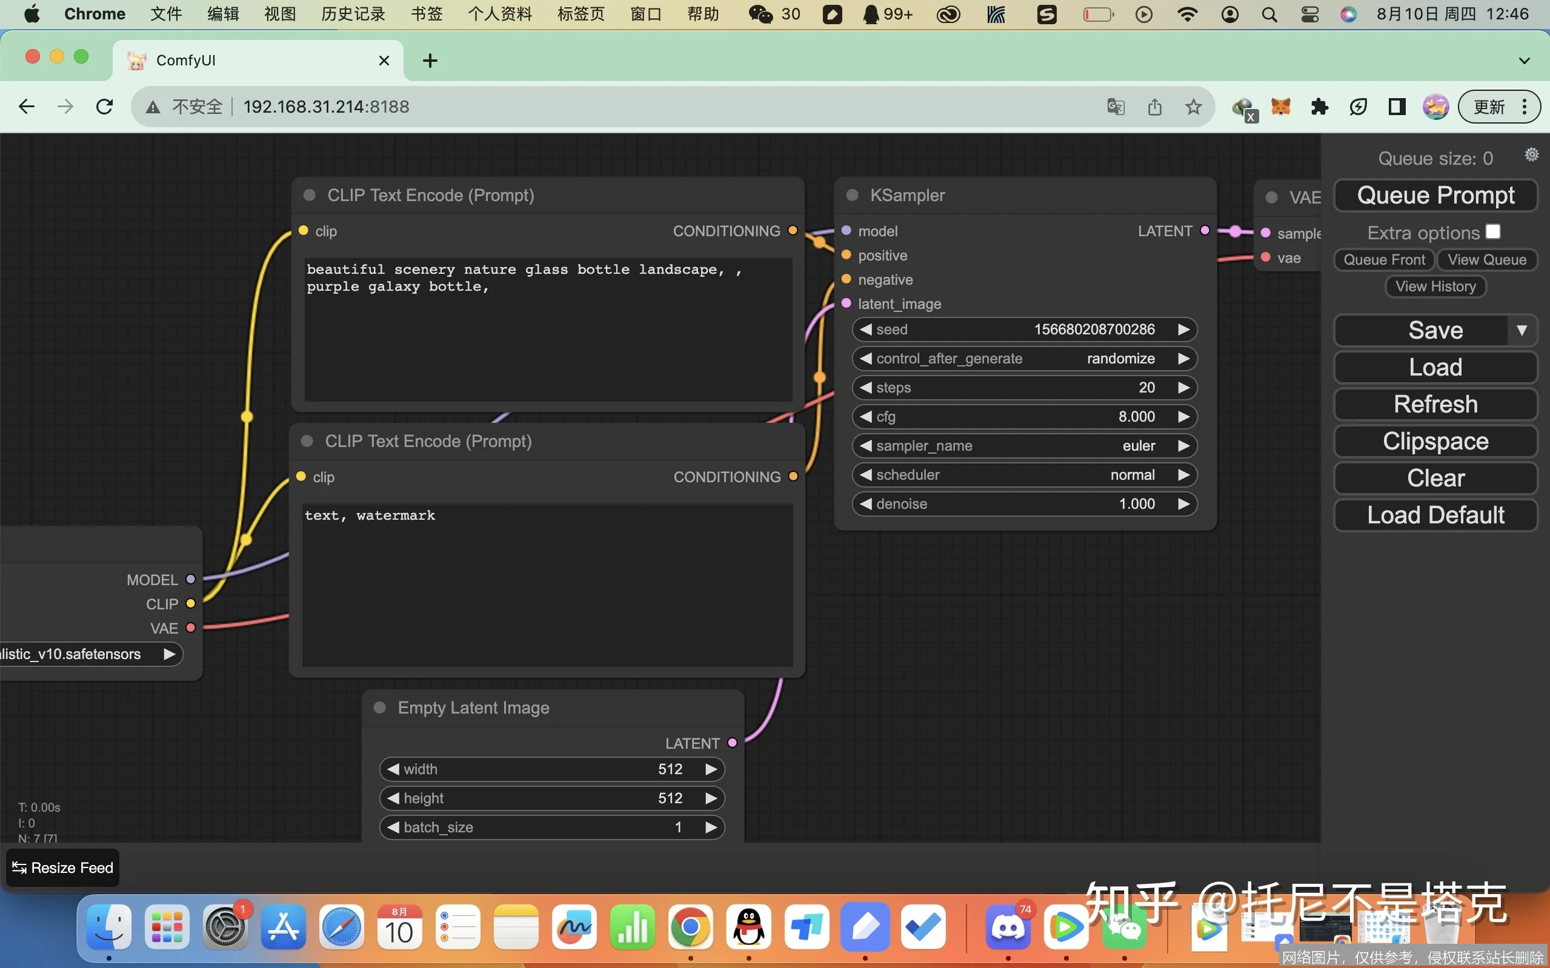Open the 书签 menu
Image resolution: width=1550 pixels, height=968 pixels.
point(427,14)
